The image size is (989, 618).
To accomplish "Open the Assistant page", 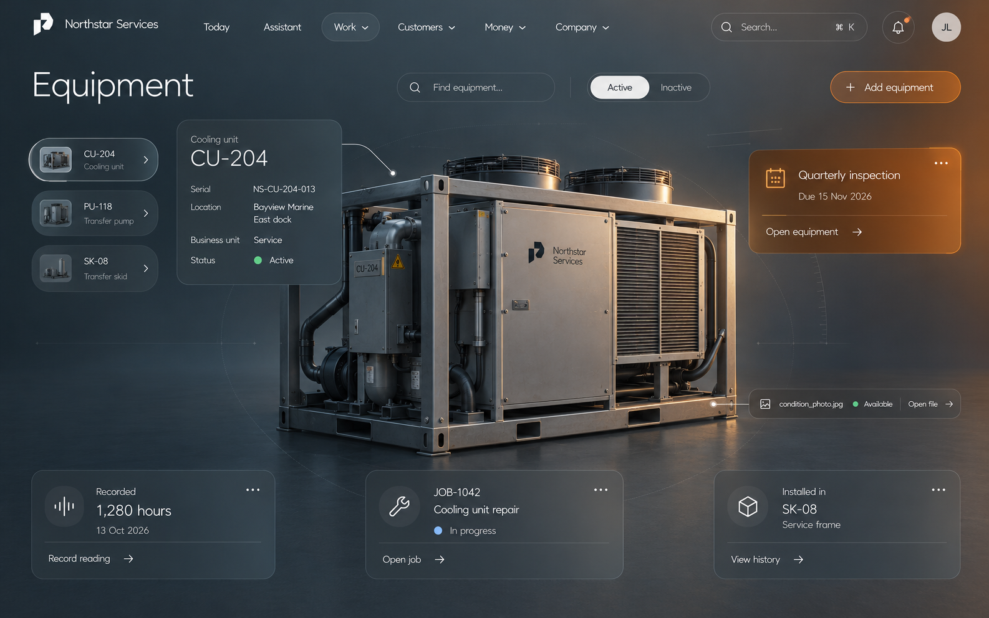I will pos(282,27).
